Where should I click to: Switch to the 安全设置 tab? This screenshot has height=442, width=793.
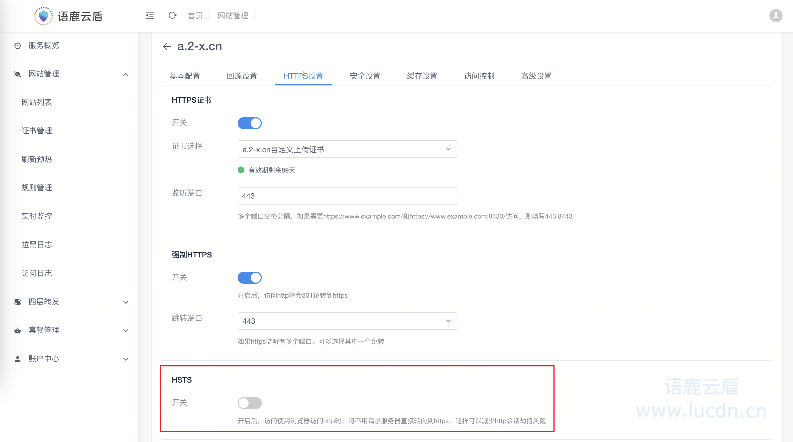coord(365,76)
